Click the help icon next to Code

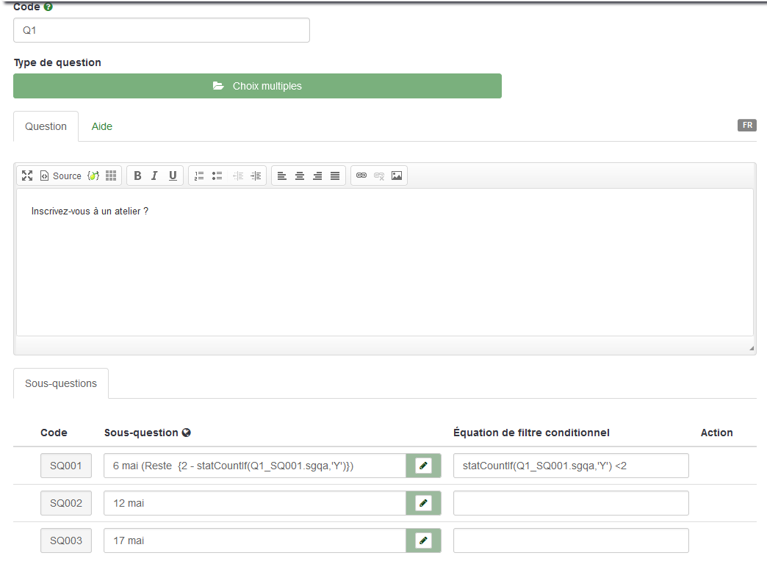click(48, 7)
